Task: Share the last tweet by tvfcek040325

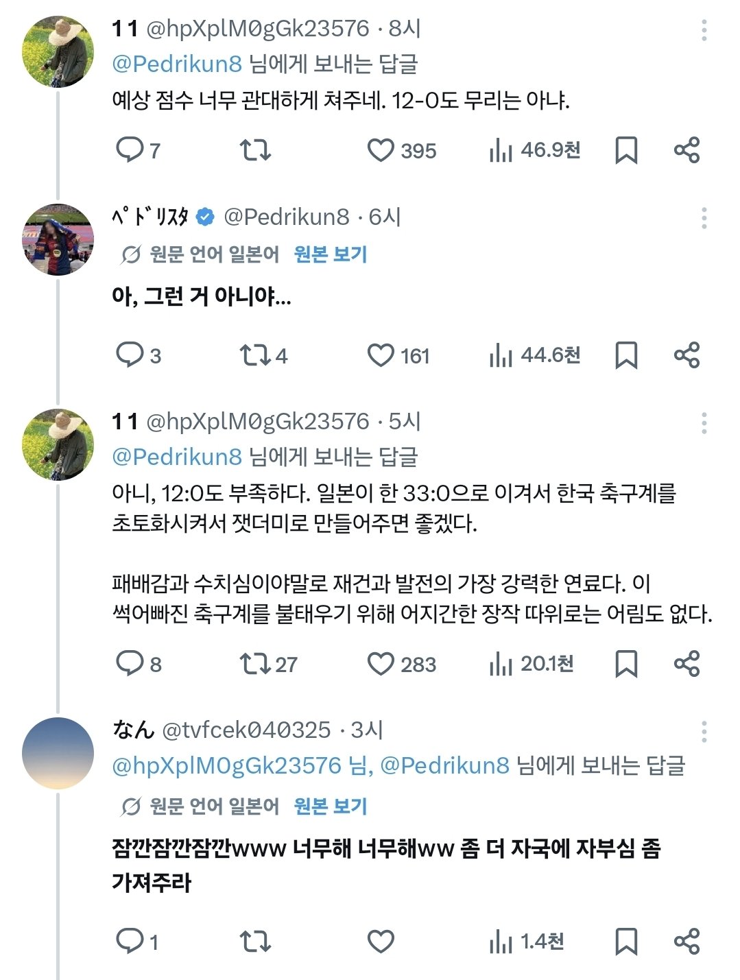Action: (x=687, y=941)
